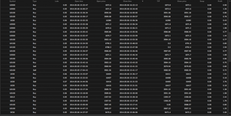The height and width of the screenshot is (116, 231).
Task: Click open price 3581.56
Action: click(x=108, y=70)
